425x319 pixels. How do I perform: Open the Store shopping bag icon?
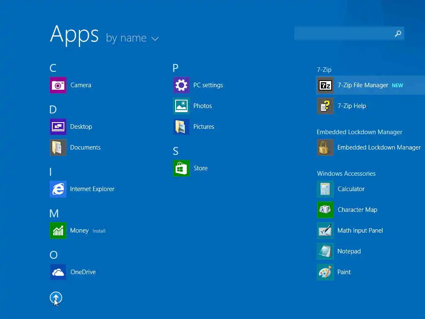tap(181, 168)
